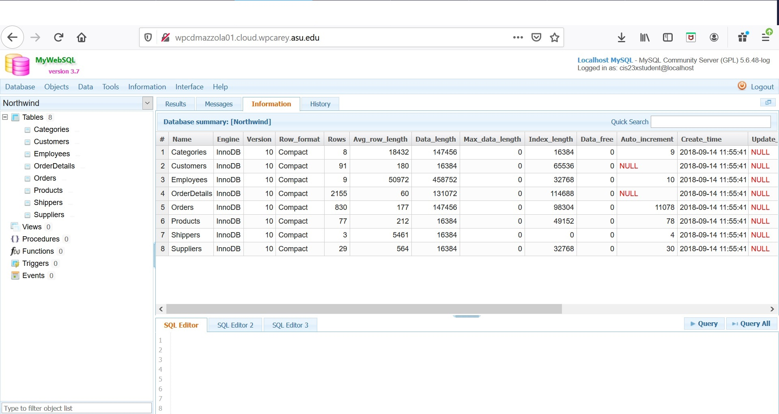Image resolution: width=779 pixels, height=414 pixels.
Task: Select Customers table in tree
Action: pyautogui.click(x=52, y=142)
